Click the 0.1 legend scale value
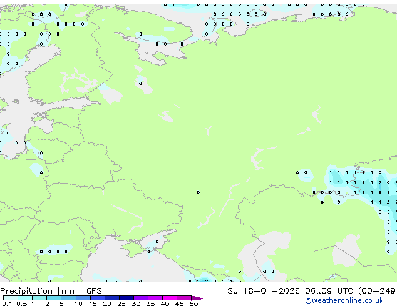397x306 pixels. (x=6, y=304)
